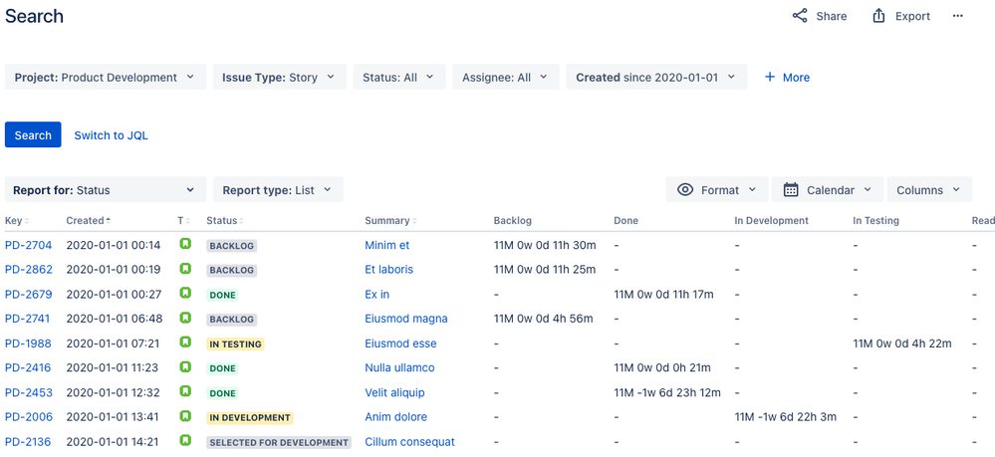Click the story type icon for PD-1988
The width and height of the screenshot is (995, 457).
click(x=185, y=343)
